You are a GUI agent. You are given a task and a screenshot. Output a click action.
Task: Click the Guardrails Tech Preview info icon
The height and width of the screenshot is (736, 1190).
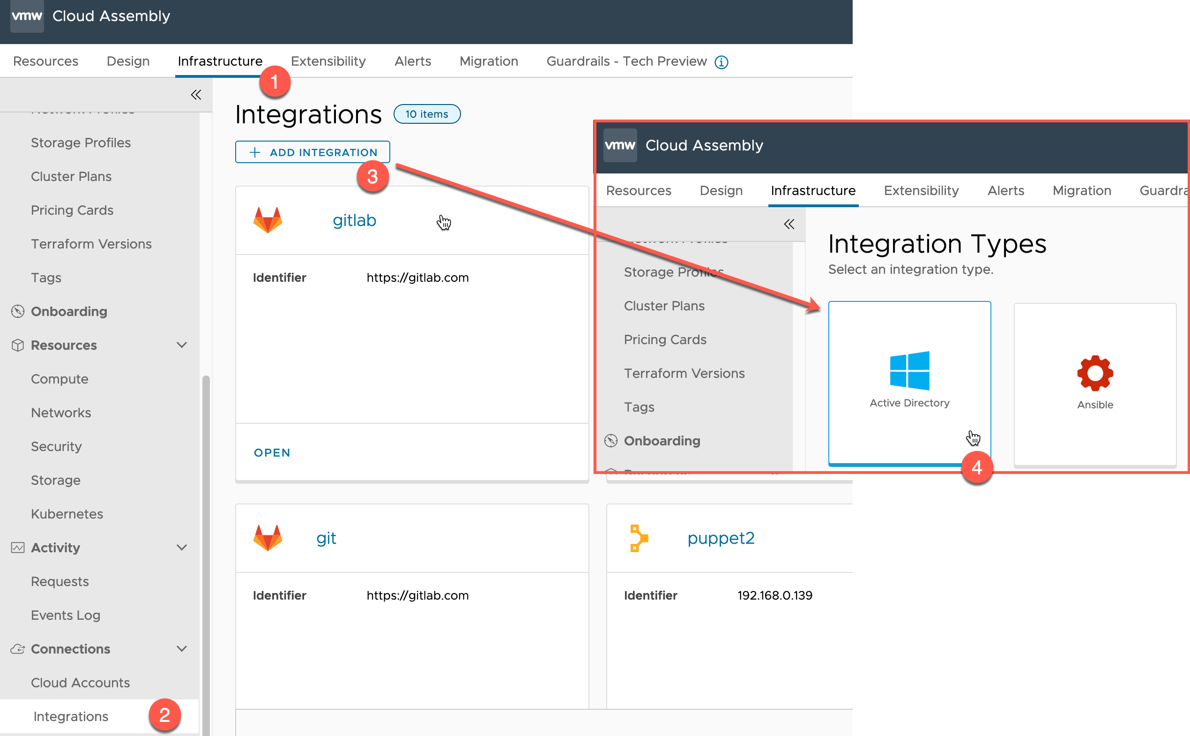[721, 62]
